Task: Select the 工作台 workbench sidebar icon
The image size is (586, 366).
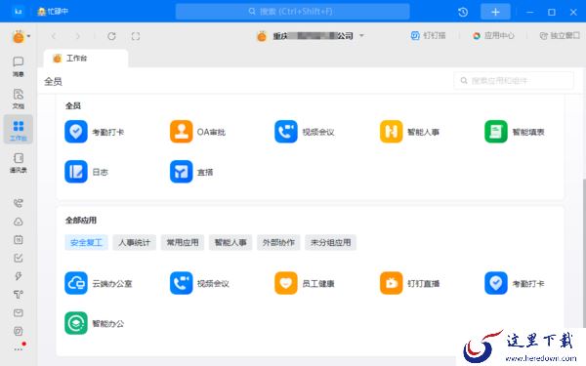Action: click(x=19, y=130)
